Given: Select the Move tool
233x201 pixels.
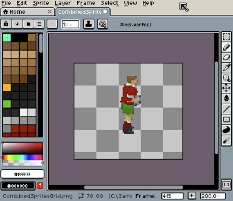Looking at the screenshot, I should point(226,88).
